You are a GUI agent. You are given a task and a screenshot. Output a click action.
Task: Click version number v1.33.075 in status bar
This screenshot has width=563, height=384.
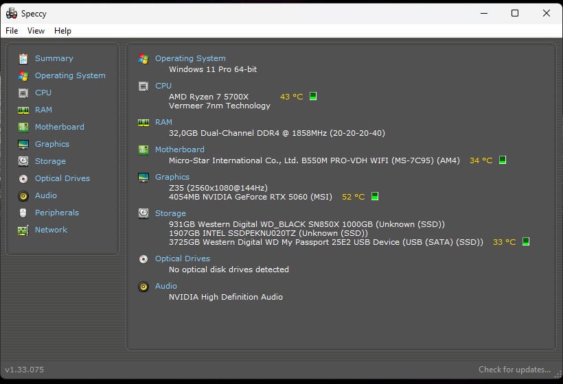coord(25,370)
